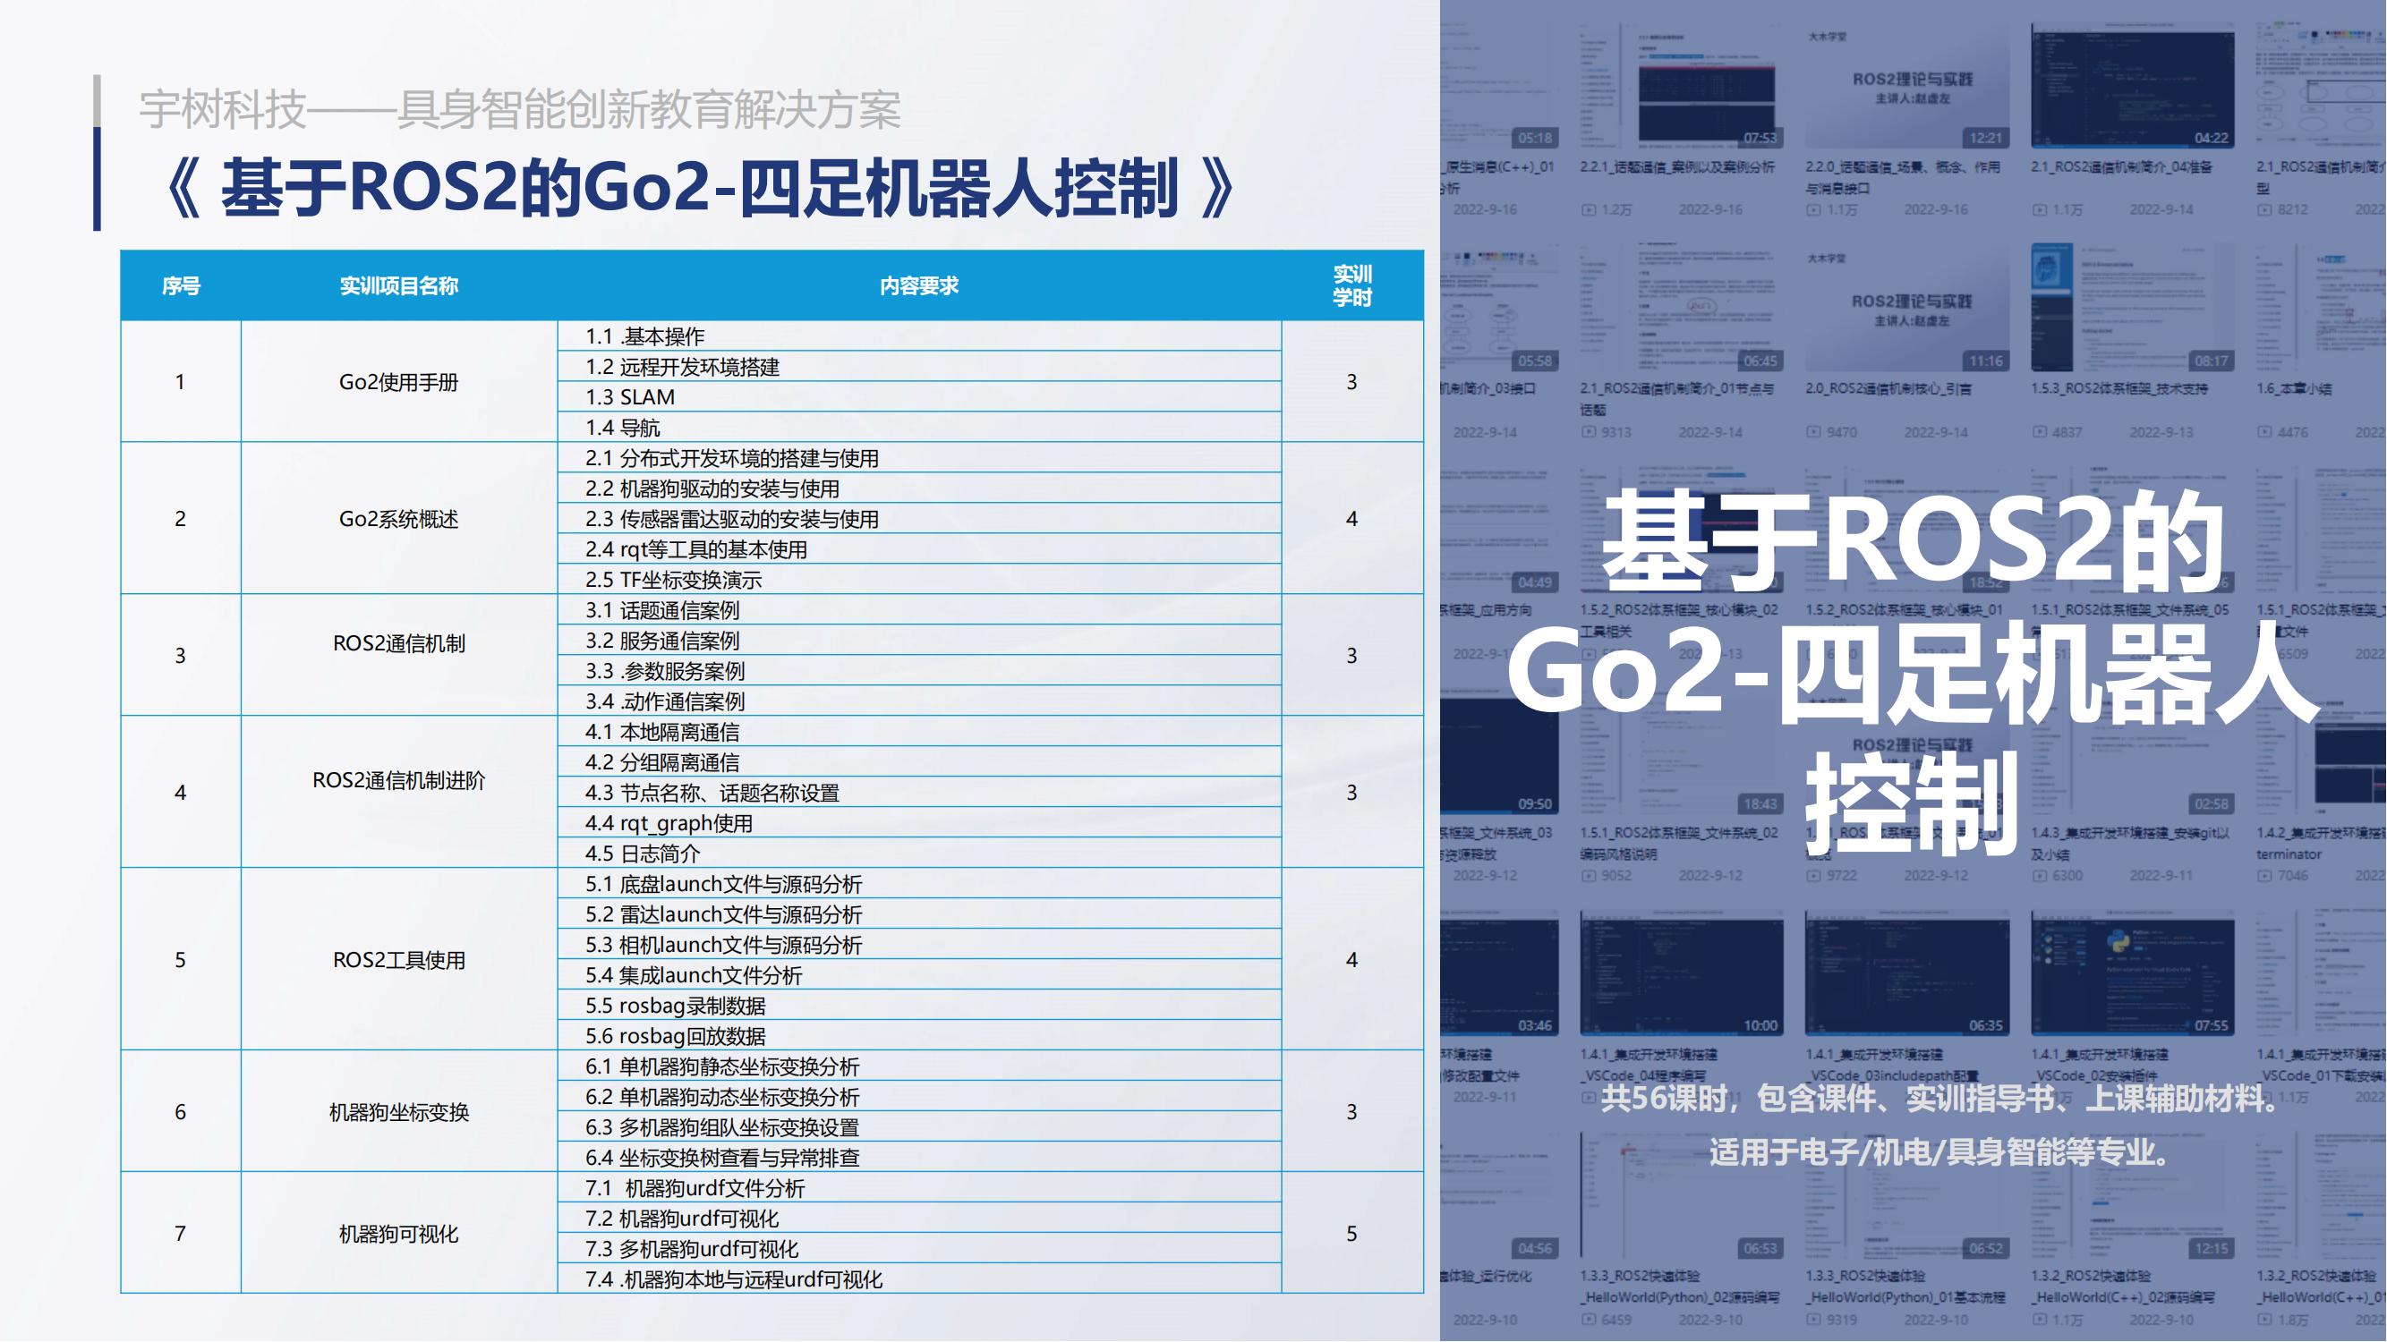Click row 1.2 远程开发环境搭建
The height and width of the screenshot is (1342, 2387).
point(919,367)
